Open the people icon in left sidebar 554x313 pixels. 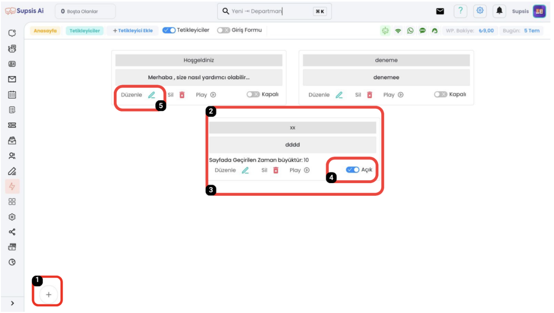coord(12,156)
